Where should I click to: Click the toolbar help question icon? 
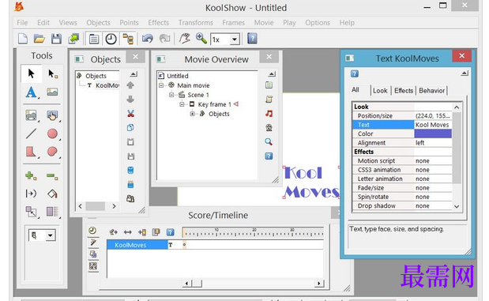coord(252,39)
